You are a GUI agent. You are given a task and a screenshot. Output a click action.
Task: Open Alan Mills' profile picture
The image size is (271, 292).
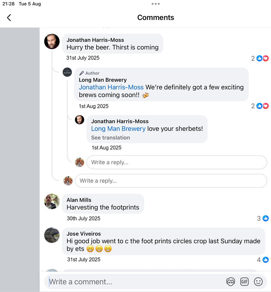(52, 201)
